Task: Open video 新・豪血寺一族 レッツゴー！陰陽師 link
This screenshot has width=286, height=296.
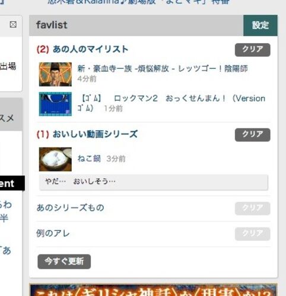Action: point(163,69)
